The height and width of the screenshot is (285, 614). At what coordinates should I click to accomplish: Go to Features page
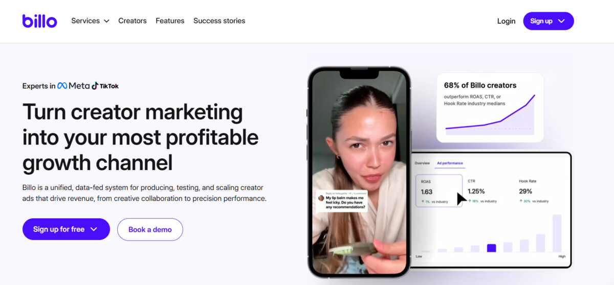coord(170,21)
